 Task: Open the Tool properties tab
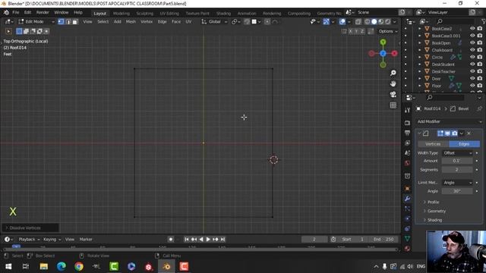(407, 110)
